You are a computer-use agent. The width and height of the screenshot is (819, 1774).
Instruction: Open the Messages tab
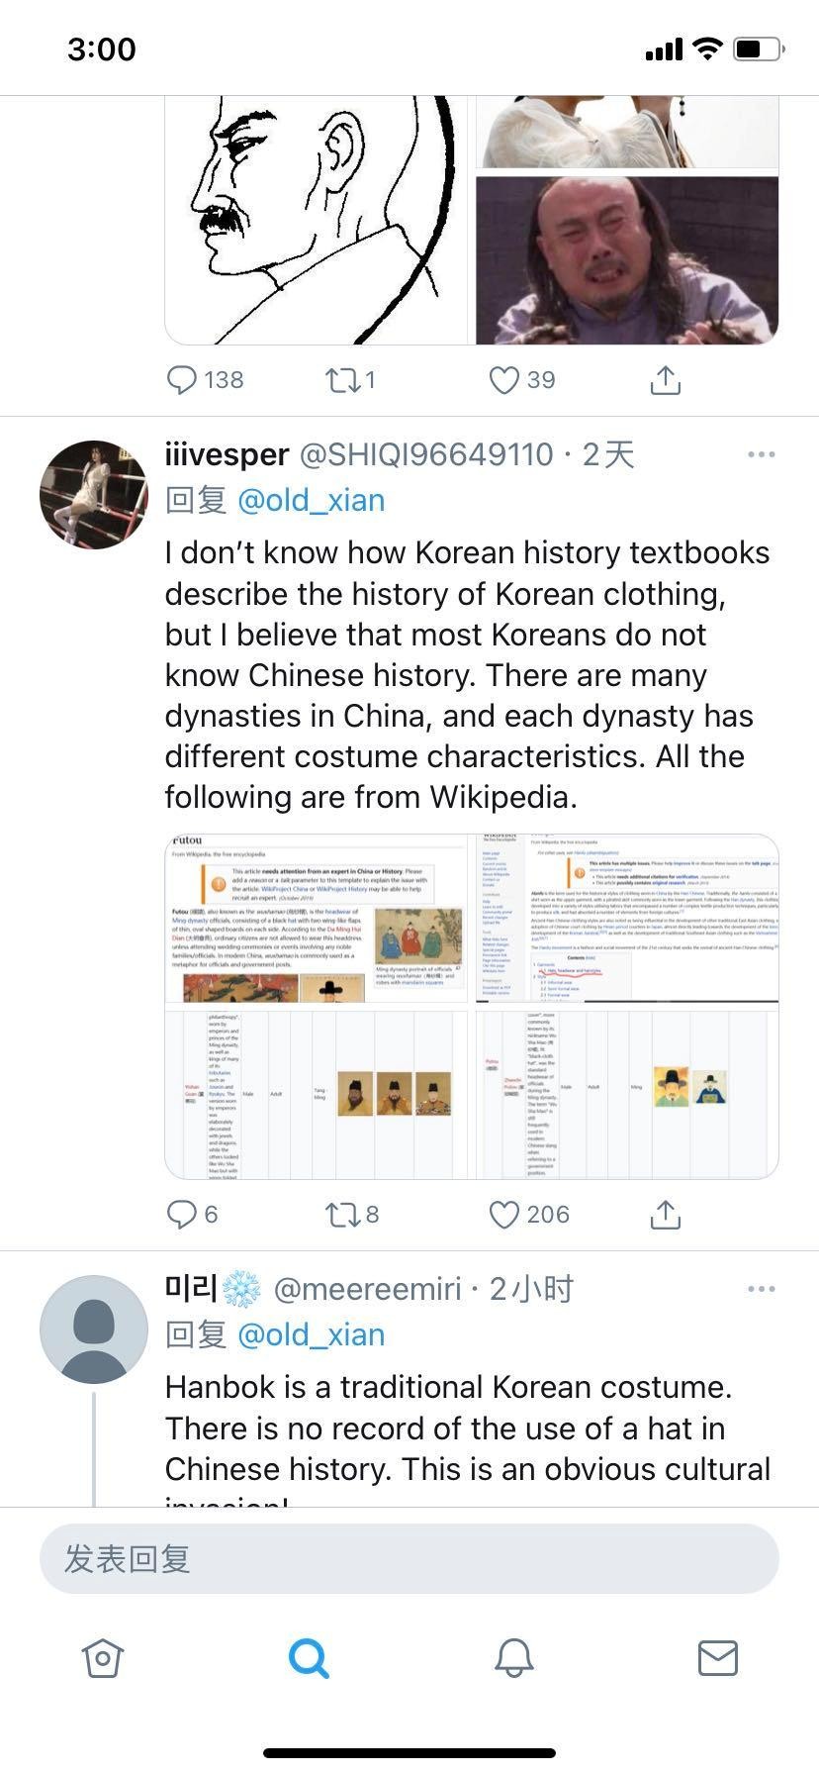click(717, 1657)
